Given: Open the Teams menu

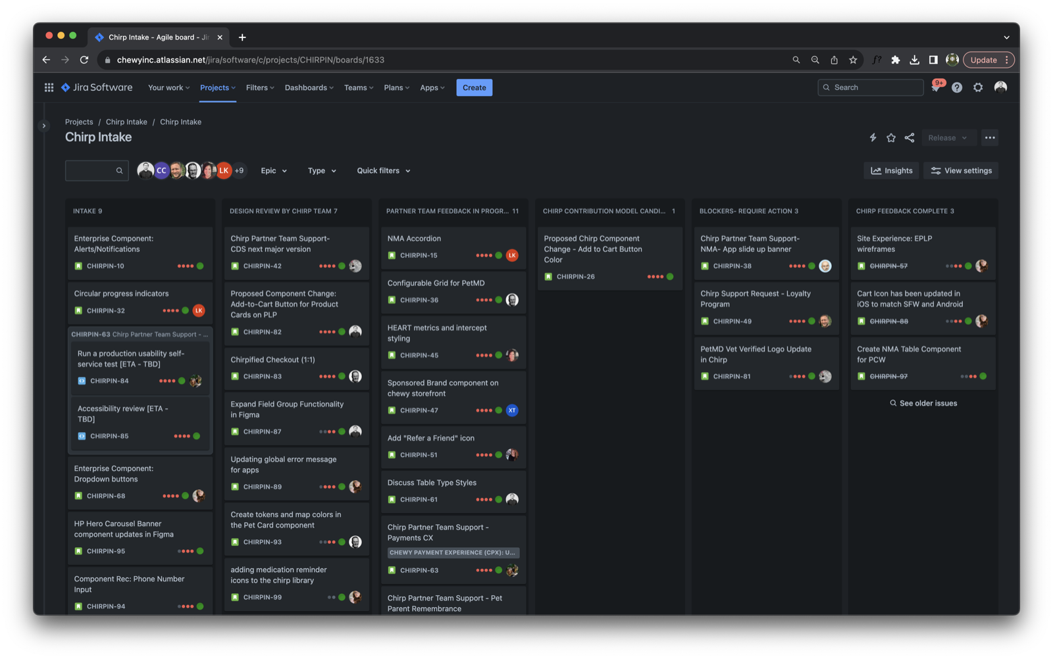Looking at the screenshot, I should 359,87.
